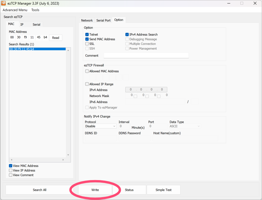Select the IP search tab

pyautogui.click(x=22, y=25)
